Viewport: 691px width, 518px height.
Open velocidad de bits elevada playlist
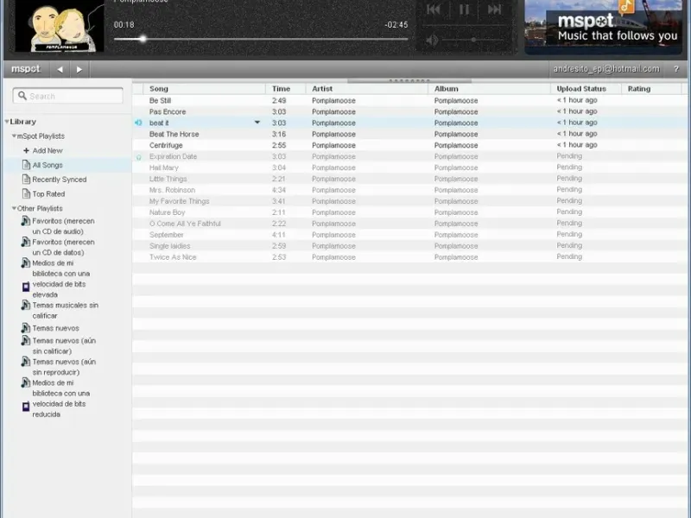click(59, 289)
